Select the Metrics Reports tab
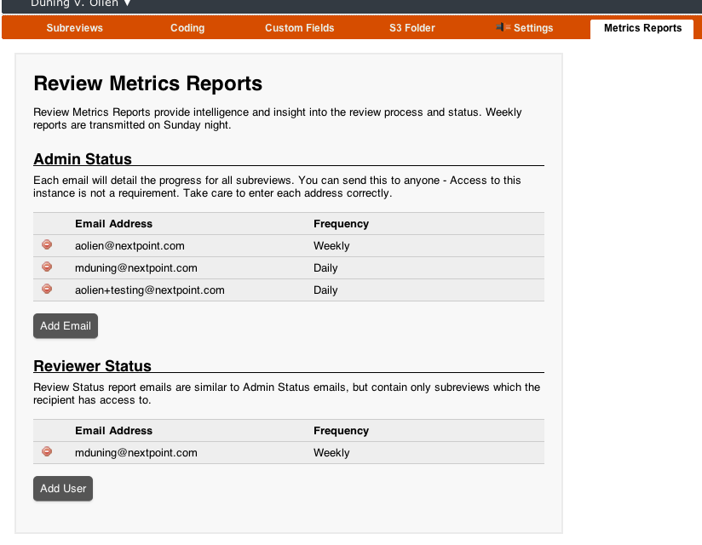The height and width of the screenshot is (545, 702). (x=642, y=27)
